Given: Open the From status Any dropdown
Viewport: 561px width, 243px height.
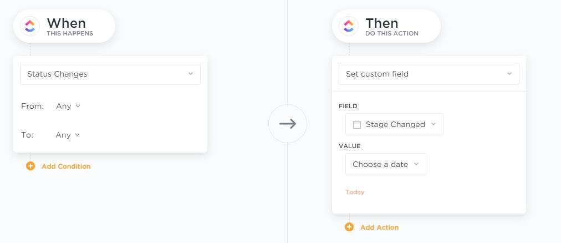Looking at the screenshot, I should (68, 106).
